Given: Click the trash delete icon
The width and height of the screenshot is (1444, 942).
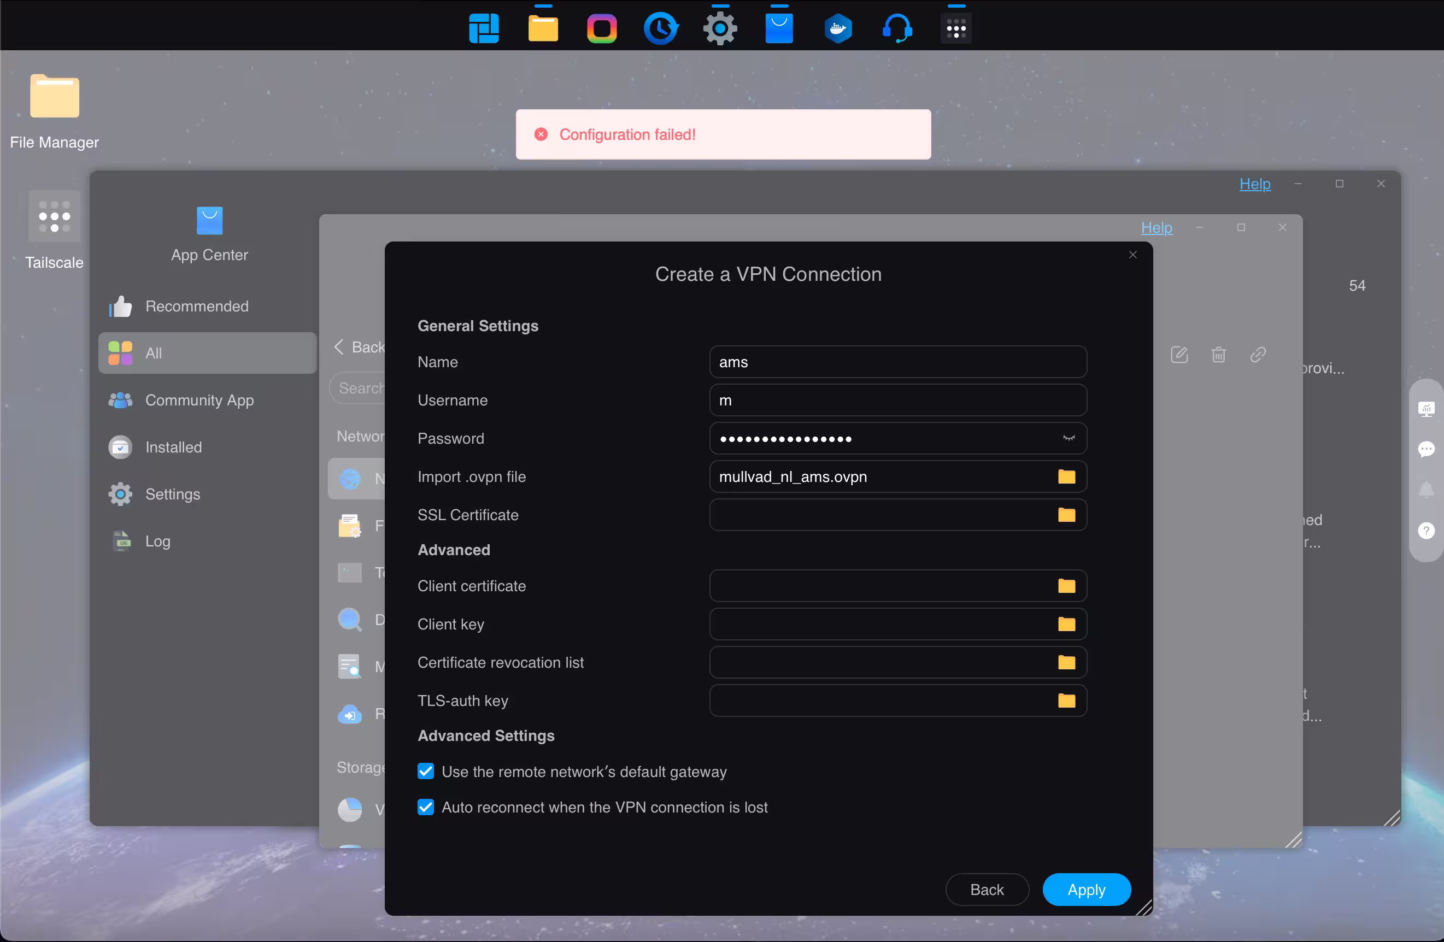Looking at the screenshot, I should (1218, 354).
